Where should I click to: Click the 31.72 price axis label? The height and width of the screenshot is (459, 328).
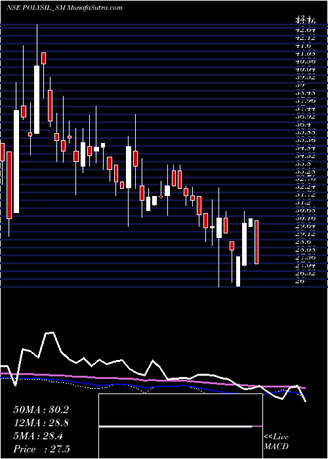(x=306, y=195)
